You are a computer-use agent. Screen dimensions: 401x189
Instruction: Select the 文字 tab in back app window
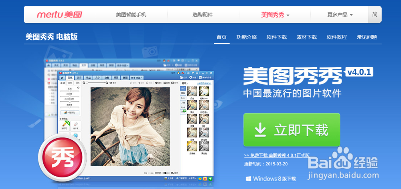tap(84, 65)
